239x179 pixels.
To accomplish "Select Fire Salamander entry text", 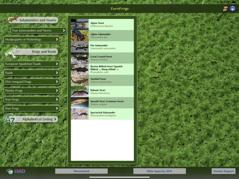I will coord(103,47).
